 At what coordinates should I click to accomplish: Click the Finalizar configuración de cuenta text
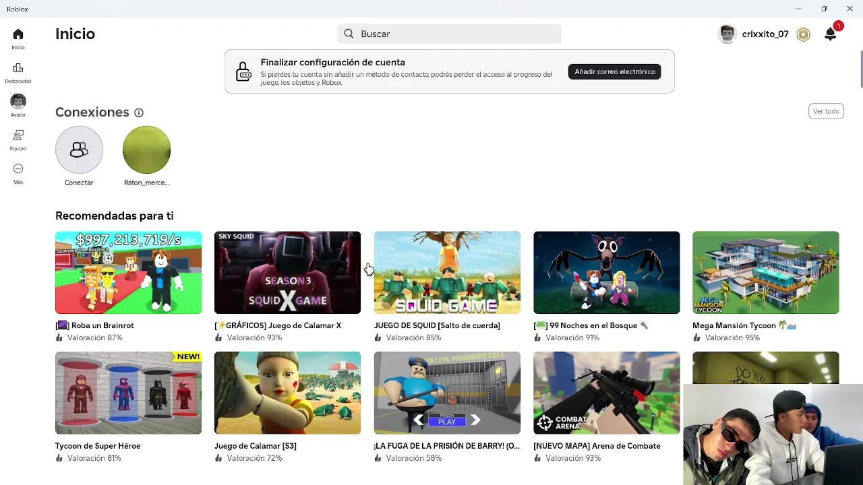[x=332, y=62]
